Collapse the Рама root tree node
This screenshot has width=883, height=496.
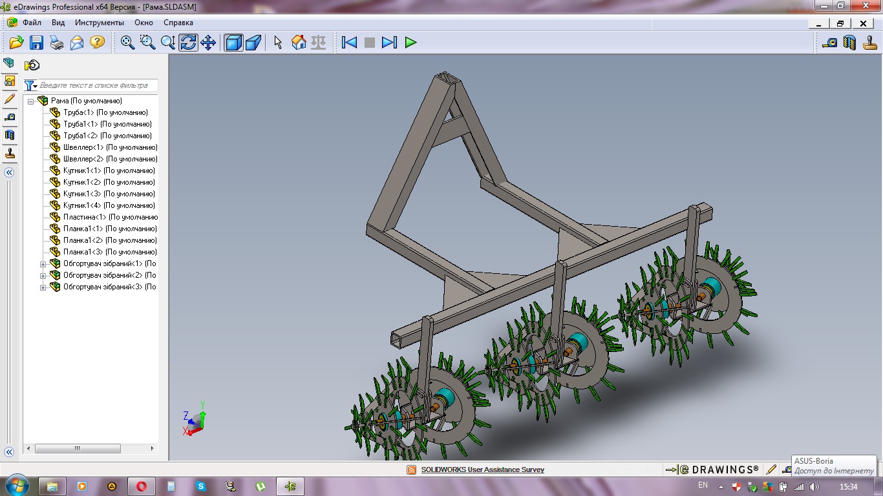pos(30,101)
